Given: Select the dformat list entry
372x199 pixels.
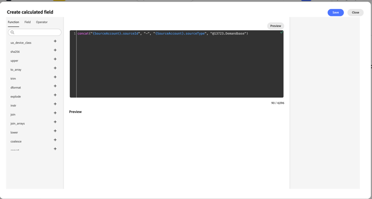Looking at the screenshot, I should tap(16, 88).
